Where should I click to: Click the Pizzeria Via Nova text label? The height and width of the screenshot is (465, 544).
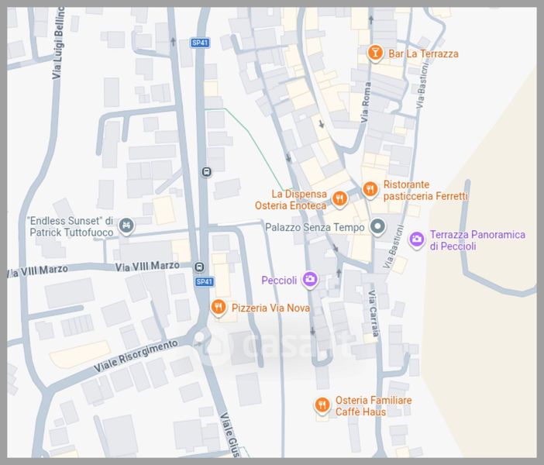270,308
